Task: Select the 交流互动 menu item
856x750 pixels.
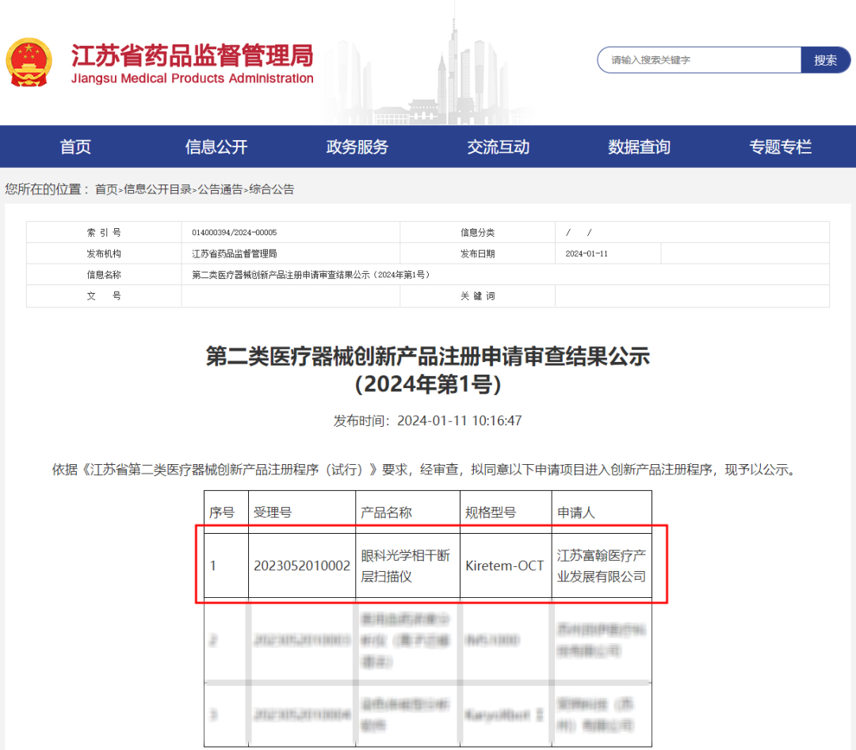Action: coord(498,146)
